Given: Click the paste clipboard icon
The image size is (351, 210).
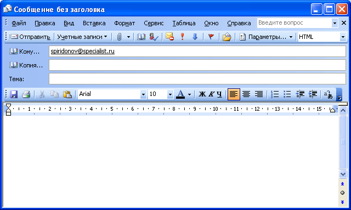Looking at the screenshot, I should (x=67, y=94).
